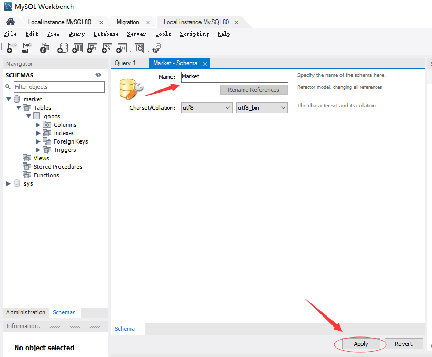Reconnect to DBMS toolbar icon

[157, 48]
